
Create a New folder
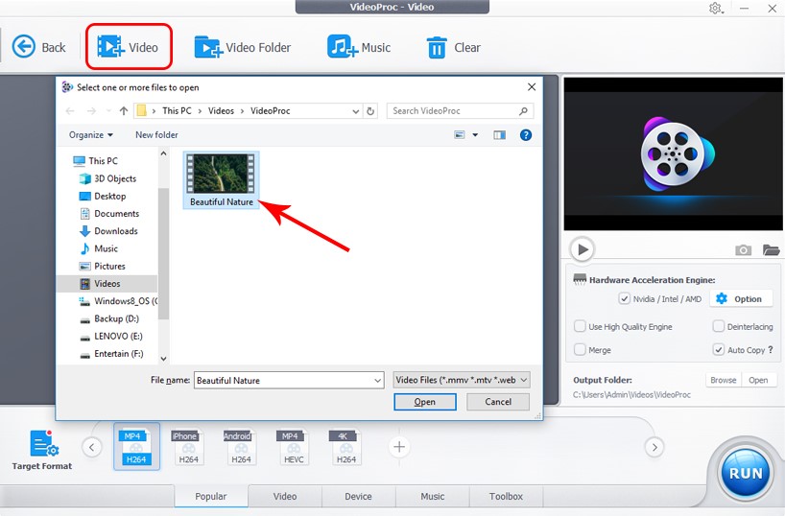point(156,135)
